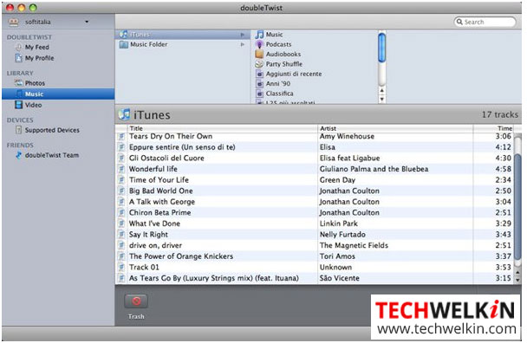Select the Music playlist

274,35
